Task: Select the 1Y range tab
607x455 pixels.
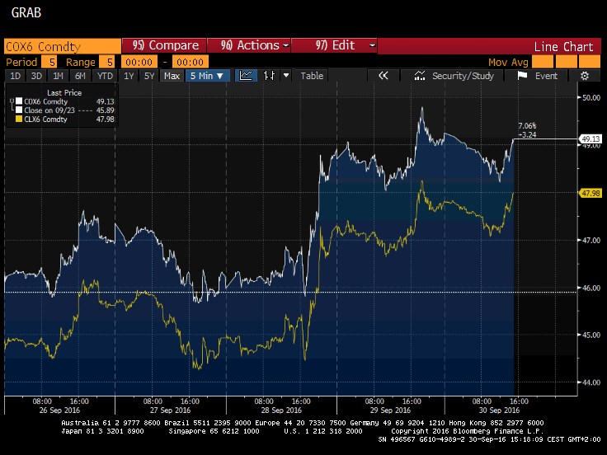Action: 129,76
